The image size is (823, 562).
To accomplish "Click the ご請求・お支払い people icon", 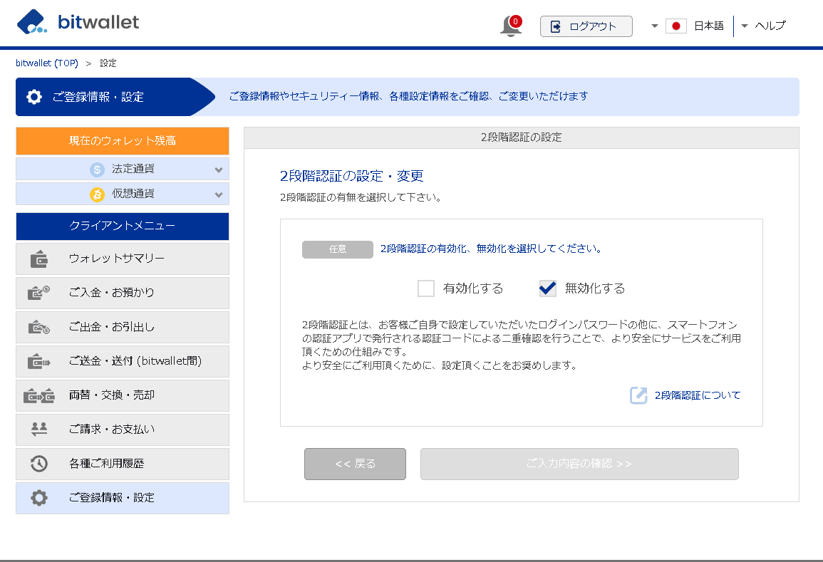I will pyautogui.click(x=39, y=430).
